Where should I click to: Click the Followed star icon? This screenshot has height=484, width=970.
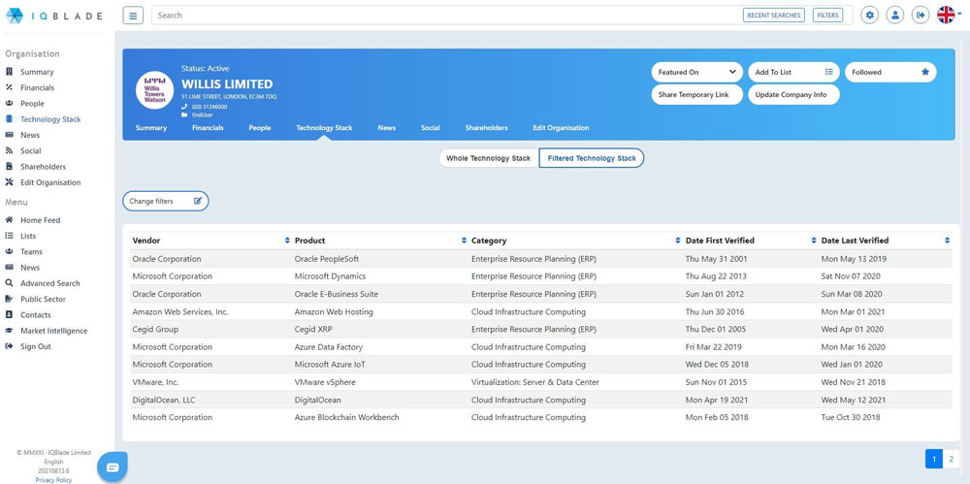[x=924, y=72]
